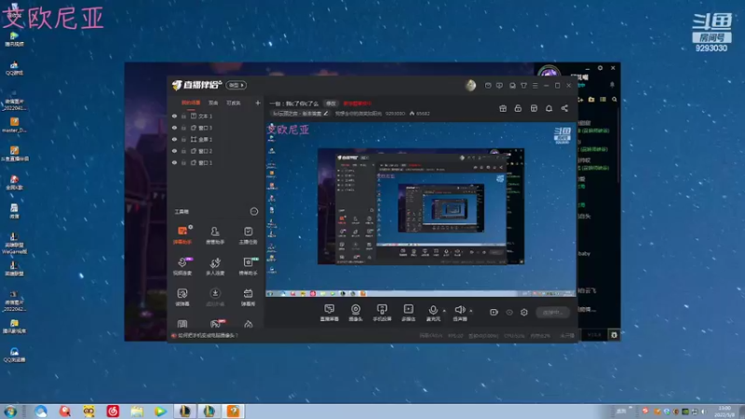Toggle the lock on source 窗口 3

pos(183,128)
